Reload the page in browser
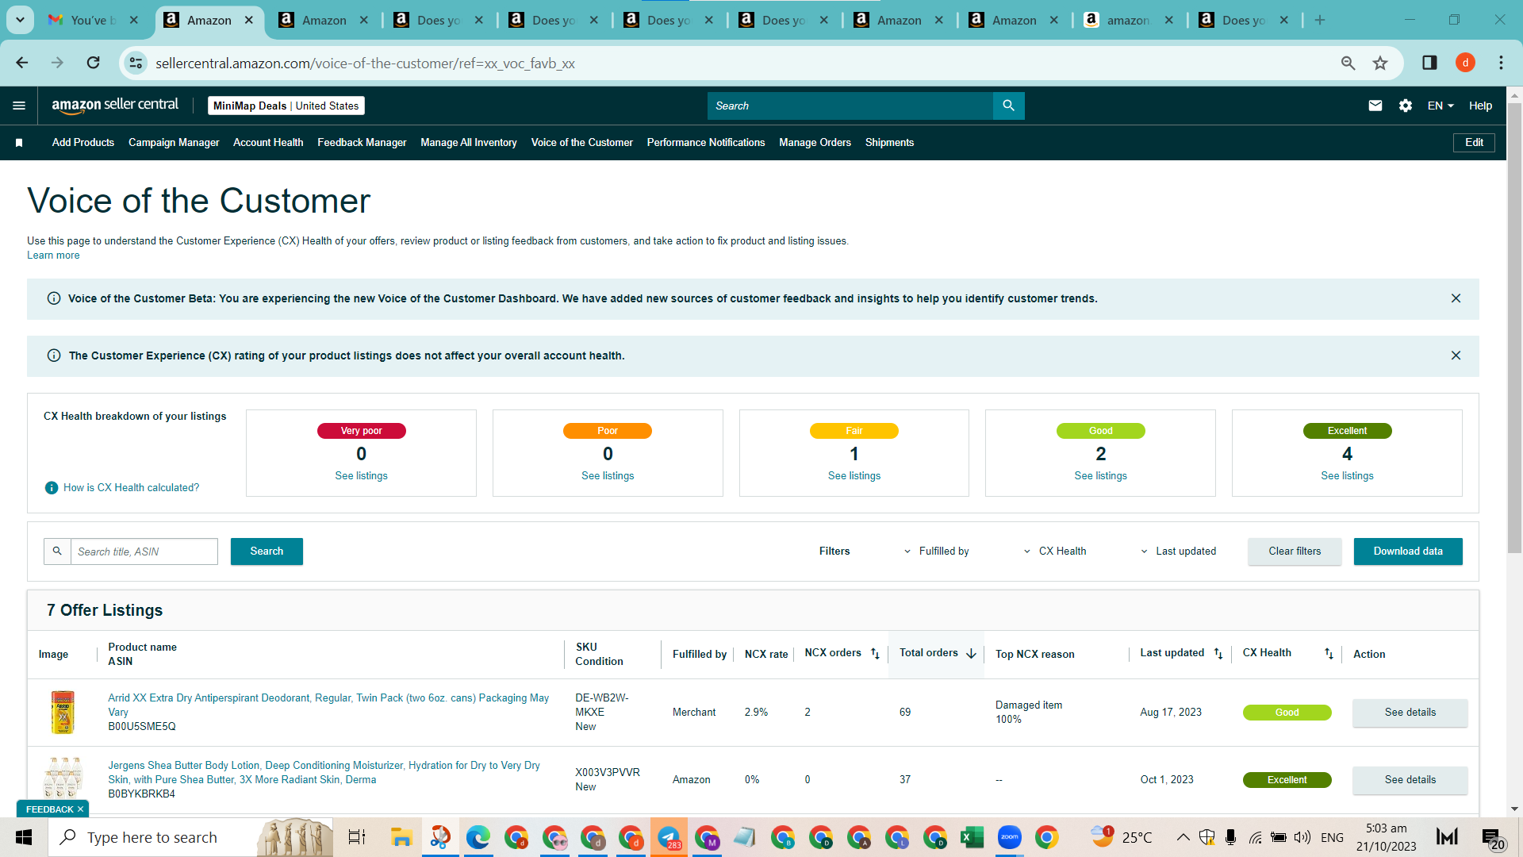This screenshot has height=857, width=1523. click(x=94, y=63)
